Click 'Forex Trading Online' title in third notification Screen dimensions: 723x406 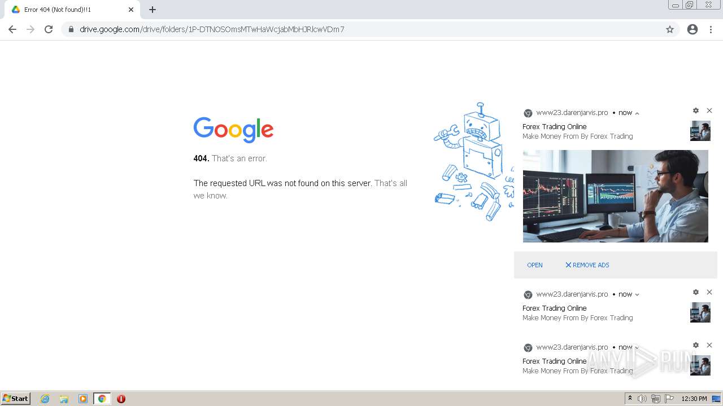point(555,361)
